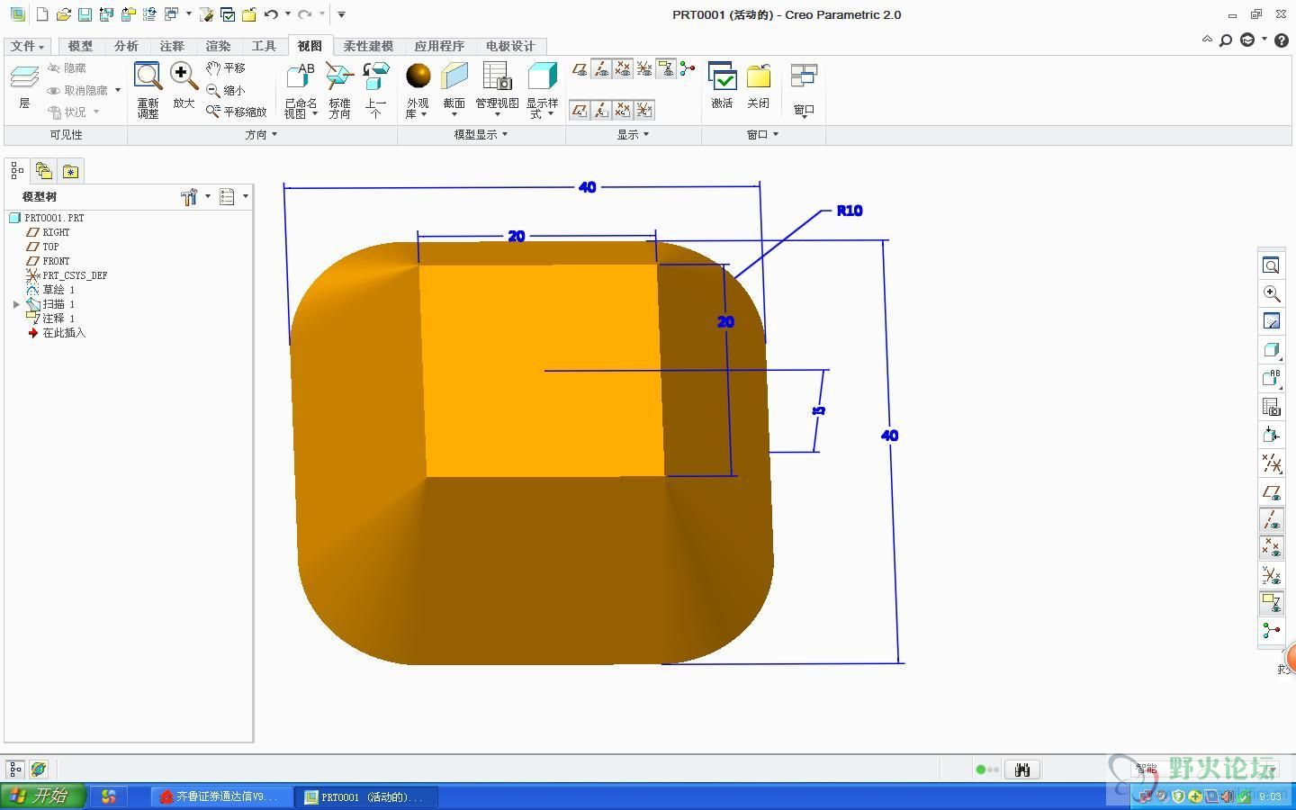Screen dimensions: 1296x810
Task: Expand the 方向 group dropdown
Action: (262, 134)
